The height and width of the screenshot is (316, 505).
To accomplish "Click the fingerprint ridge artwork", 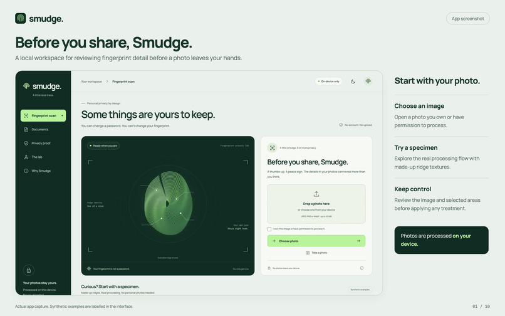I will coord(168,203).
